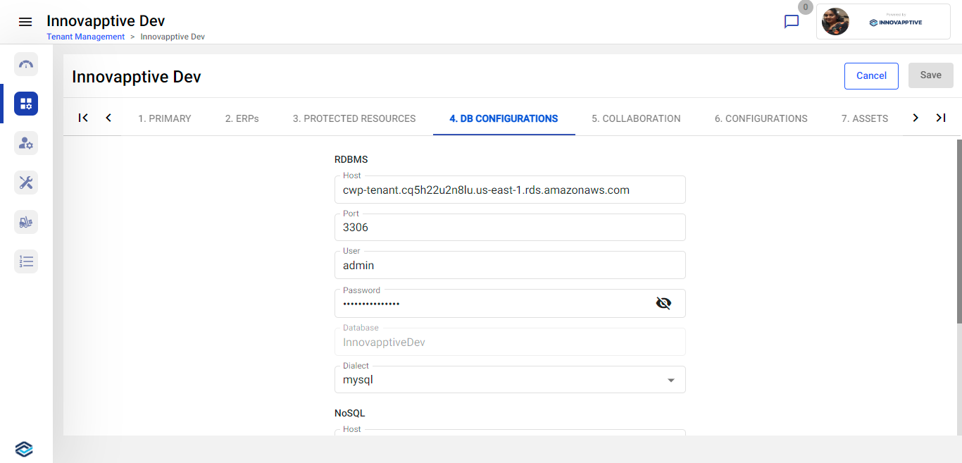962x463 pixels.
Task: Click the RDBMS Host input field
Action: click(x=510, y=190)
